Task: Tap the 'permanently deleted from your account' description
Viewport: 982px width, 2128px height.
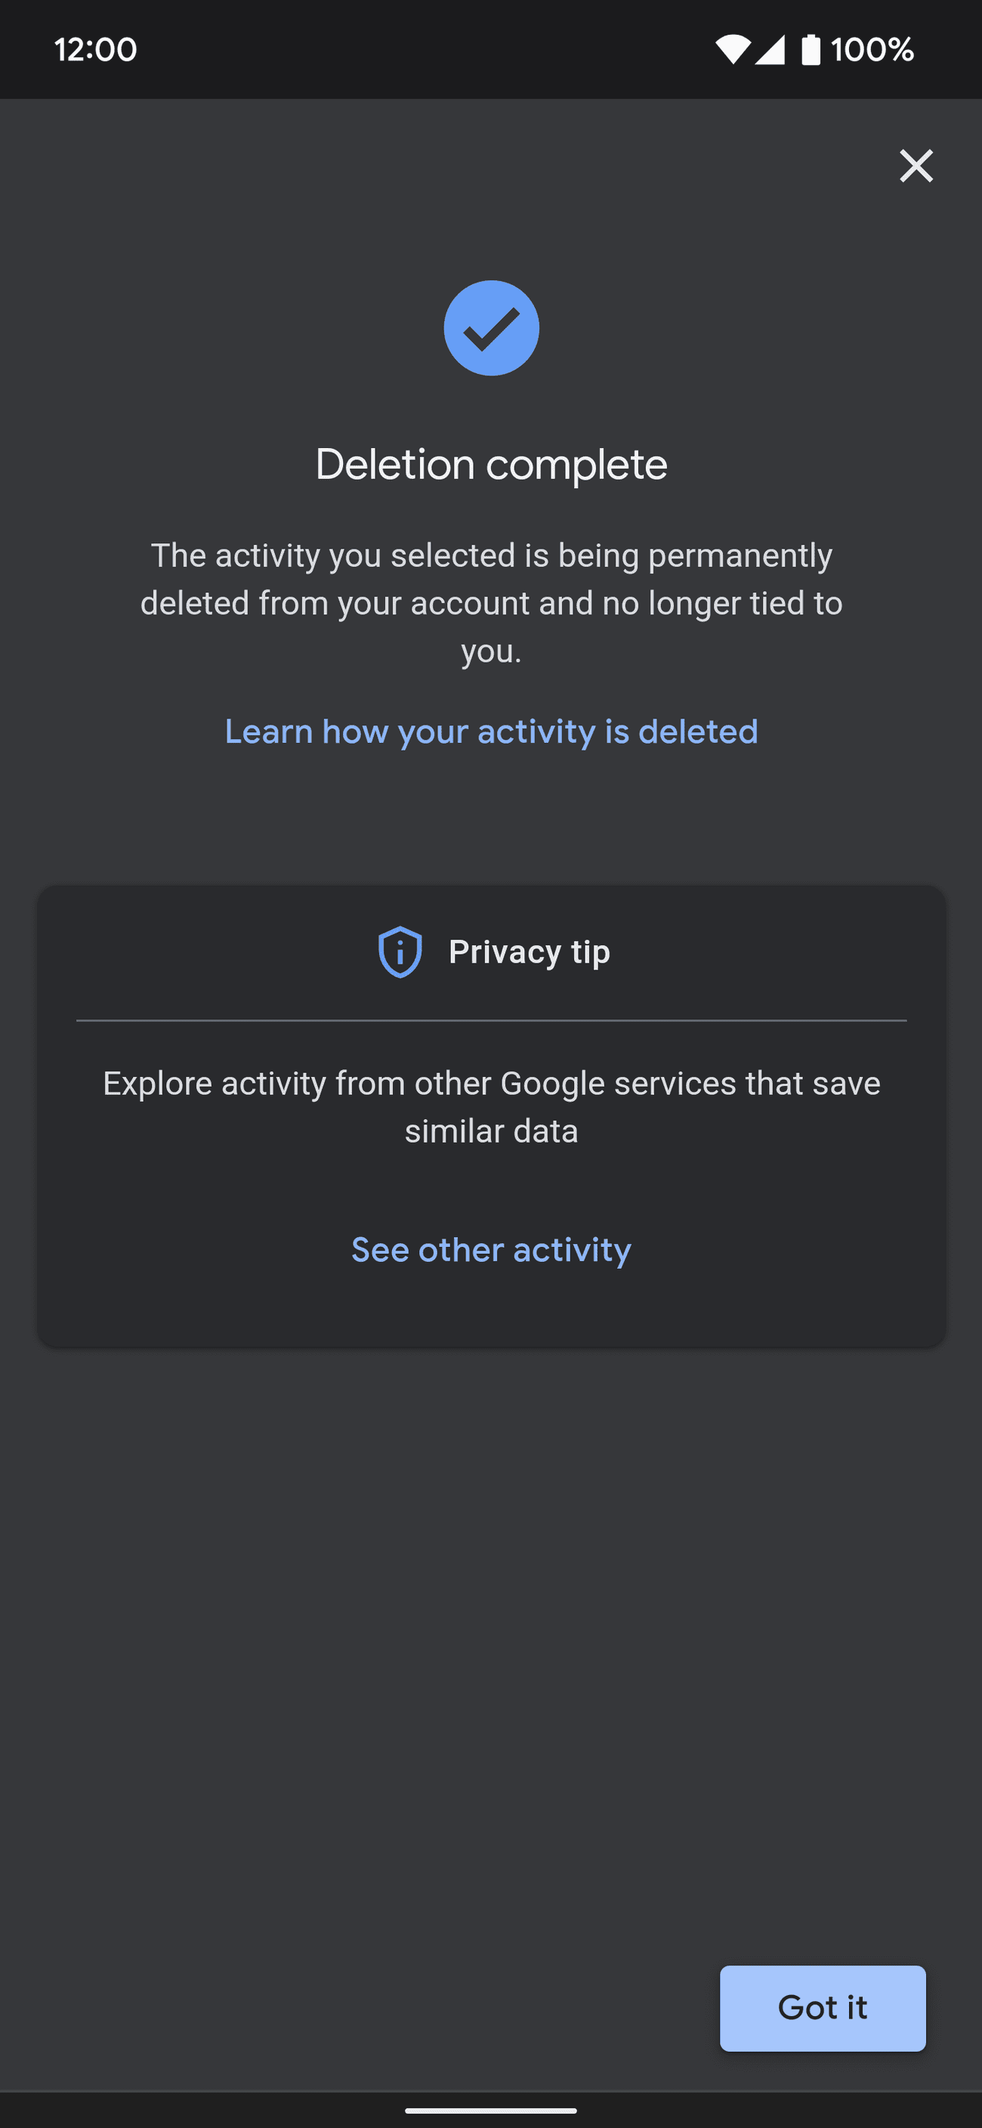Action: (x=492, y=603)
